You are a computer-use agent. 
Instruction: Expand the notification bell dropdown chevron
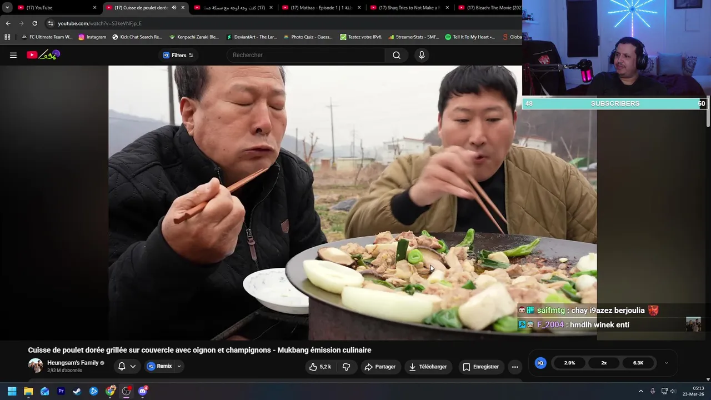point(133,367)
